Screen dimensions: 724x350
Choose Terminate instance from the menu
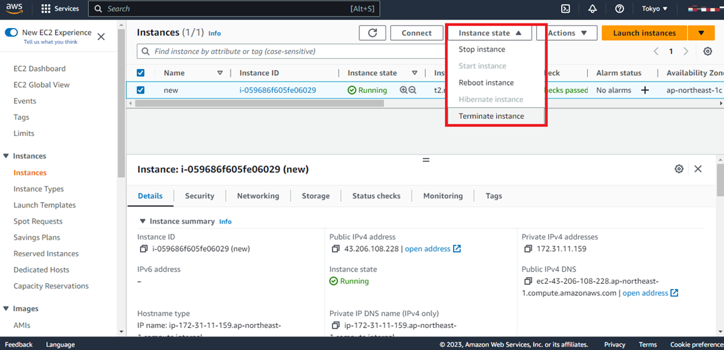495,116
